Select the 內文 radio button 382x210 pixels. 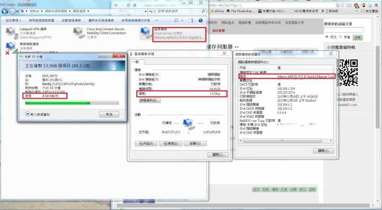click(327, 37)
